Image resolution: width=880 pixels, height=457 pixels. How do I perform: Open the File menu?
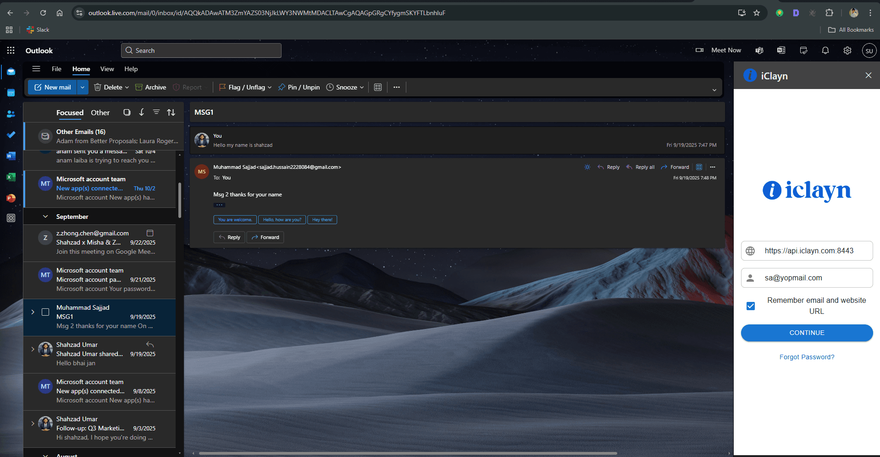[x=56, y=69]
